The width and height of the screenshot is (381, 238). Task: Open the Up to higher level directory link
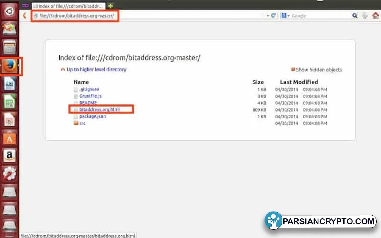pyautogui.click(x=96, y=69)
